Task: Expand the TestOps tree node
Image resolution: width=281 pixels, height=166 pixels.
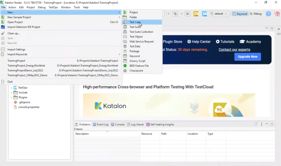Action: [x=11, y=88]
